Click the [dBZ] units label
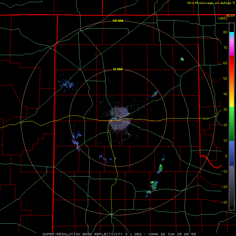Image resolution: width=236 pixels, height=236 pixels. [223, 18]
